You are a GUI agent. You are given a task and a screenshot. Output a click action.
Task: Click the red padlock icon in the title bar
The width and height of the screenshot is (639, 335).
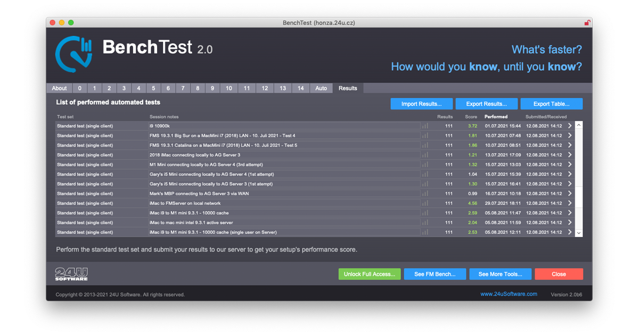tap(587, 23)
